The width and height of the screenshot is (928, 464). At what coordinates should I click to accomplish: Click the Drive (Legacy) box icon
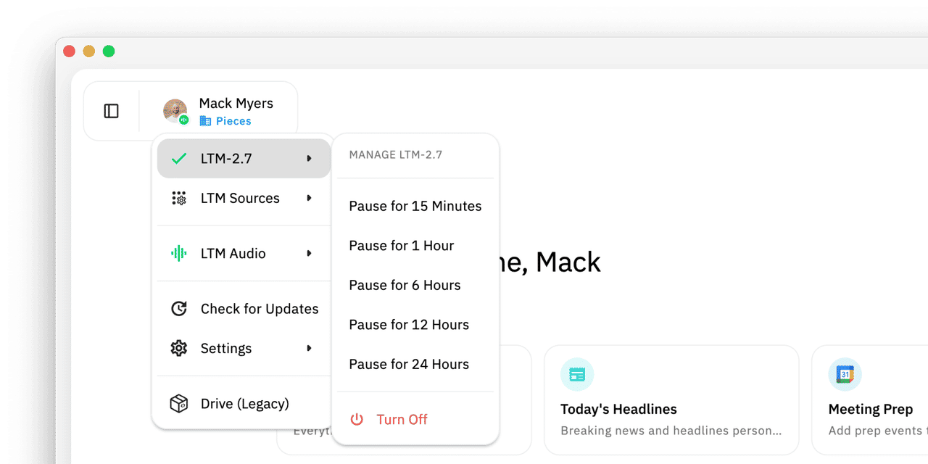point(179,404)
